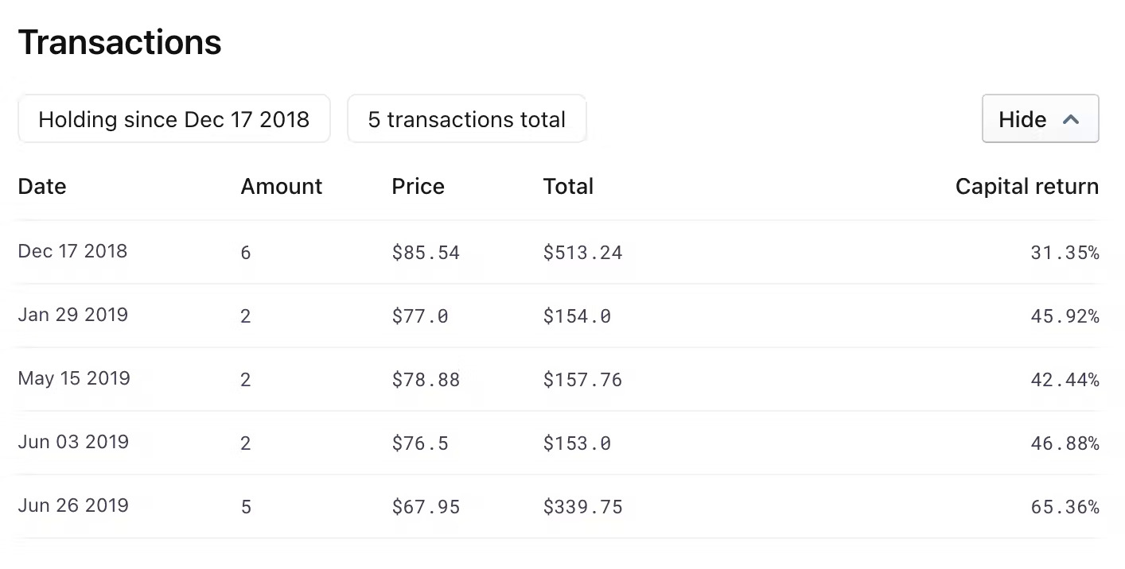Image resolution: width=1125 pixels, height=569 pixels.
Task: Click the 65.36% capital return value
Action: 1065,507
